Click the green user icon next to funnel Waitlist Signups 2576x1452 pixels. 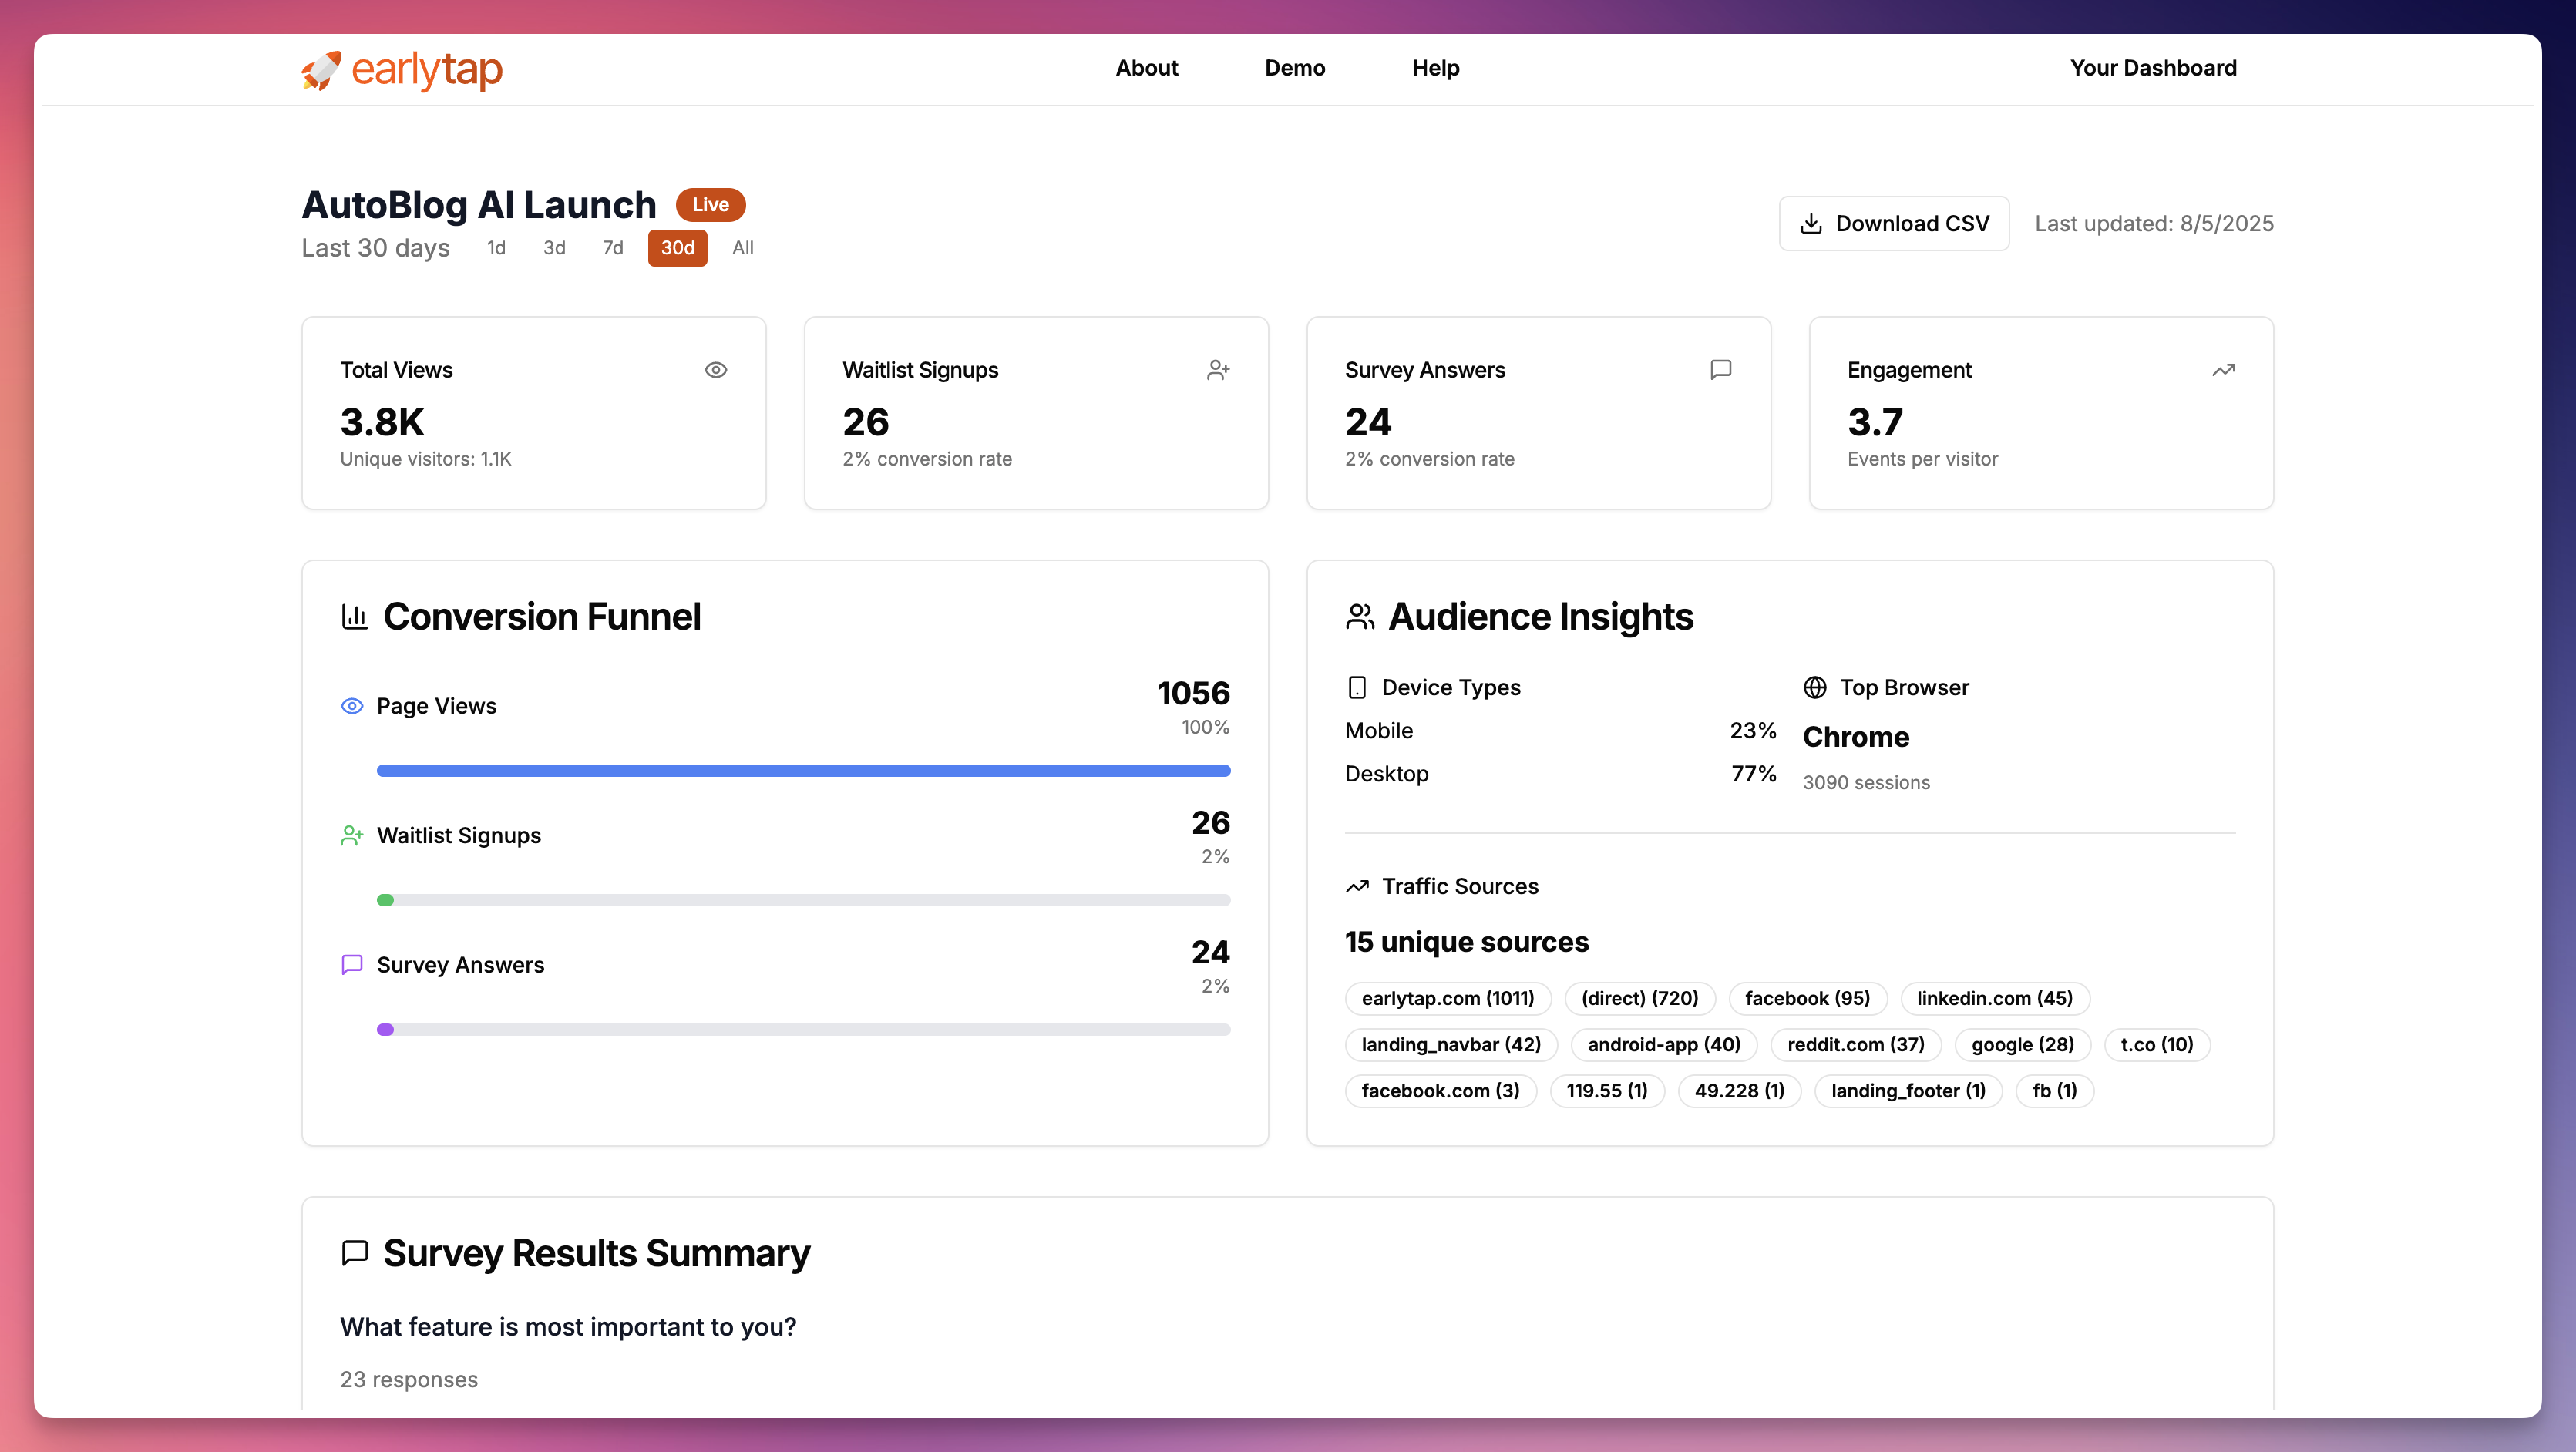[352, 835]
